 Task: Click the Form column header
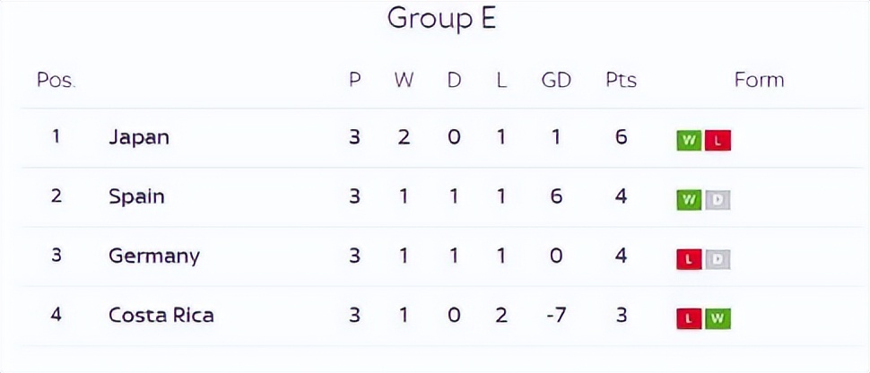[759, 80]
